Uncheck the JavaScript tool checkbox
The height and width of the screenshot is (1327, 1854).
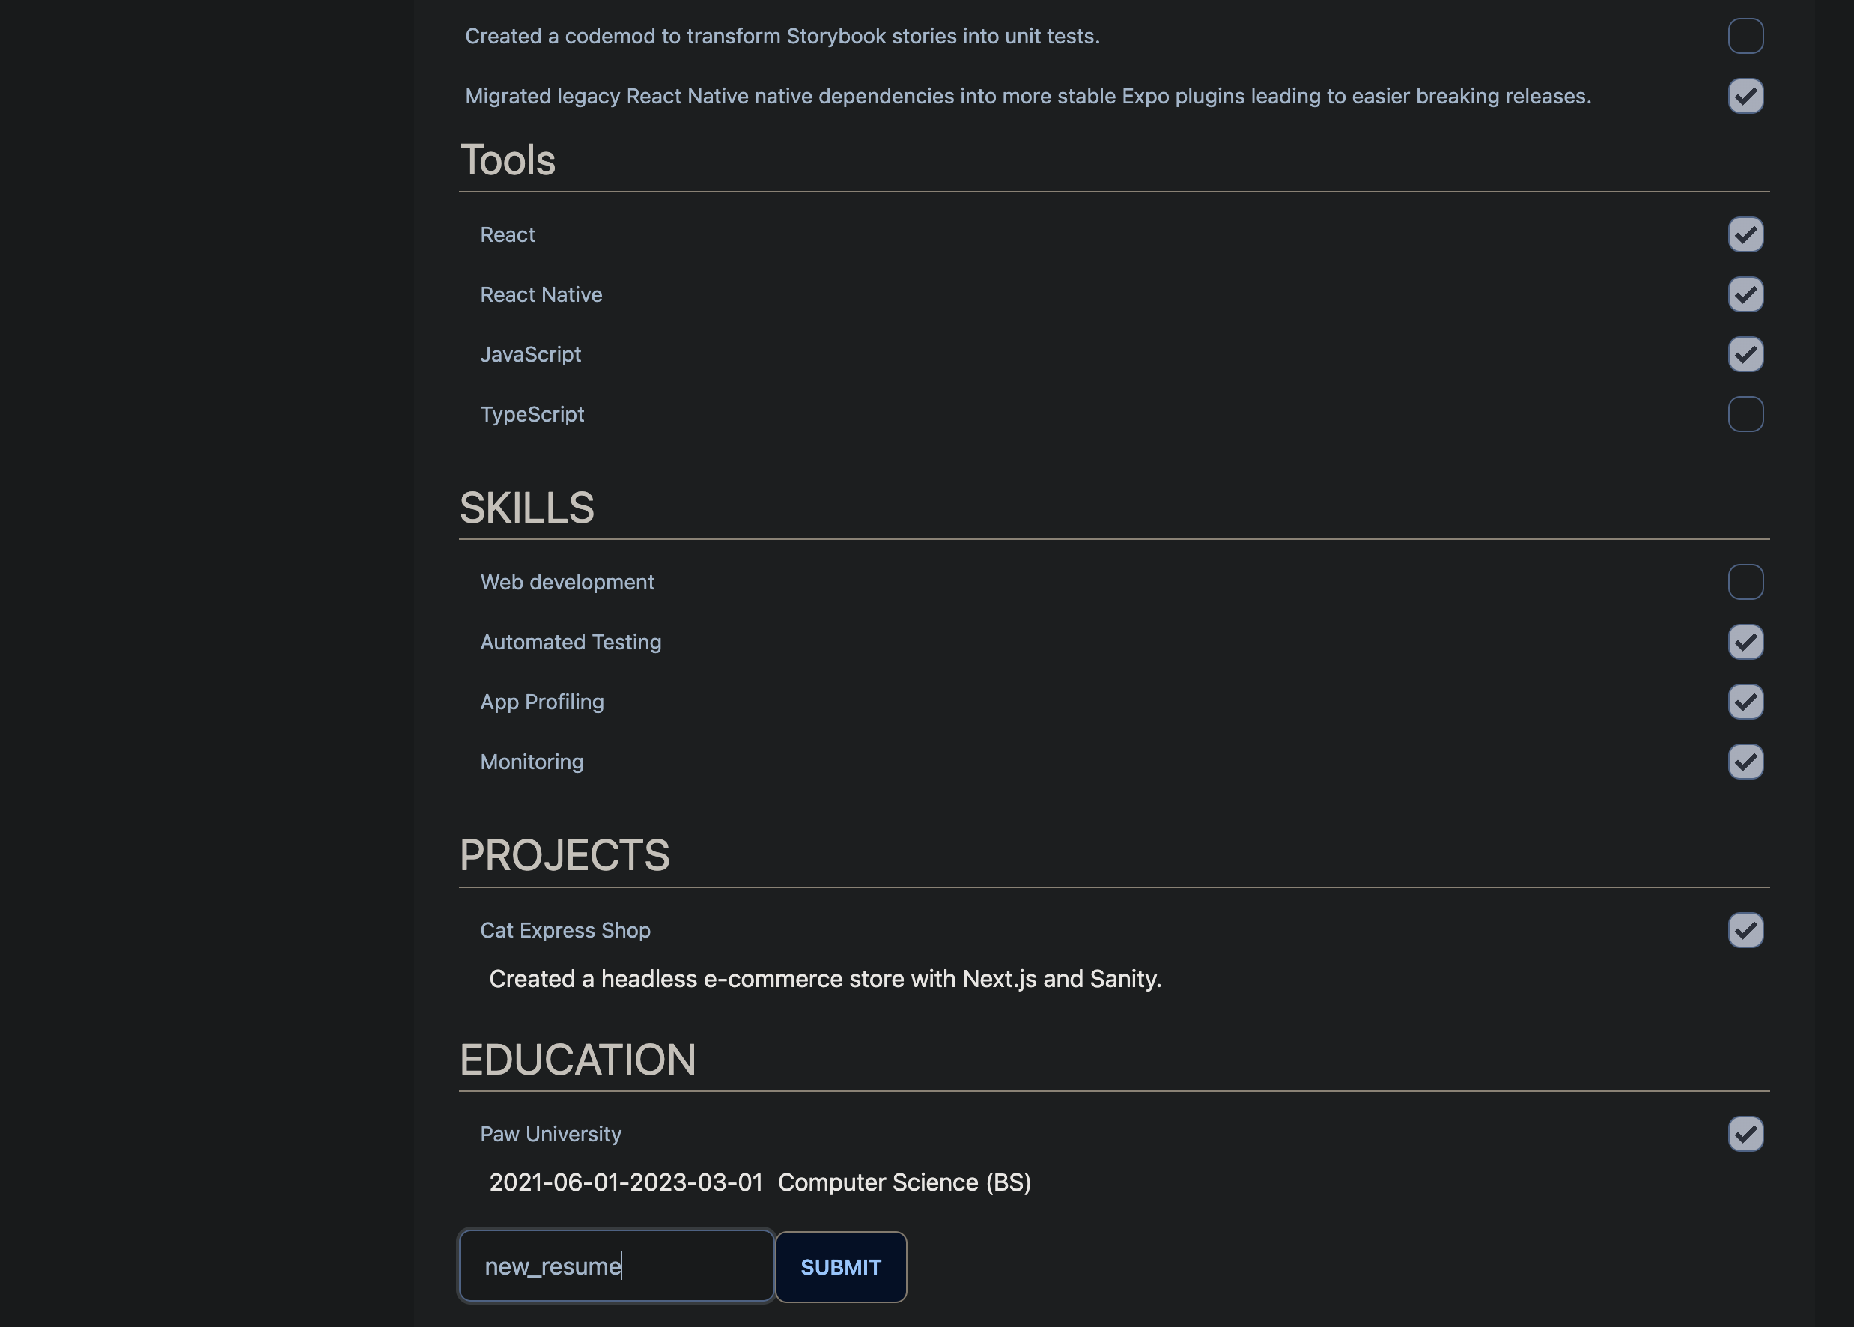(x=1745, y=353)
